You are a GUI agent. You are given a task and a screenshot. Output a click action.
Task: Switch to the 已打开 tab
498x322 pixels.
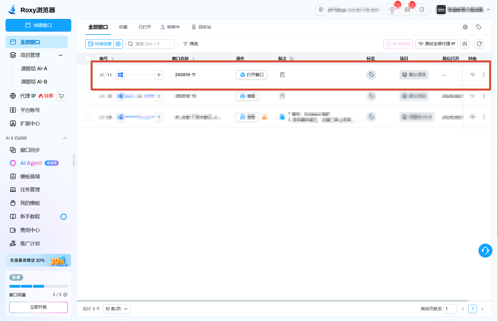145,27
